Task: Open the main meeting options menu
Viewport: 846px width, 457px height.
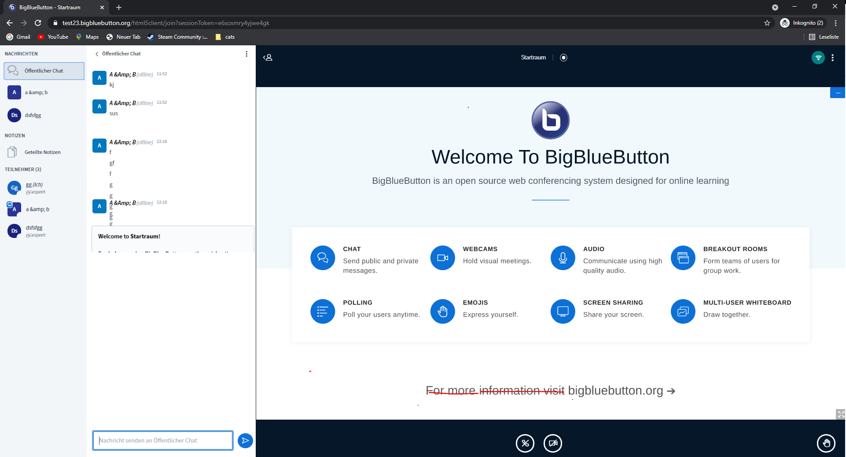Action: click(x=833, y=57)
